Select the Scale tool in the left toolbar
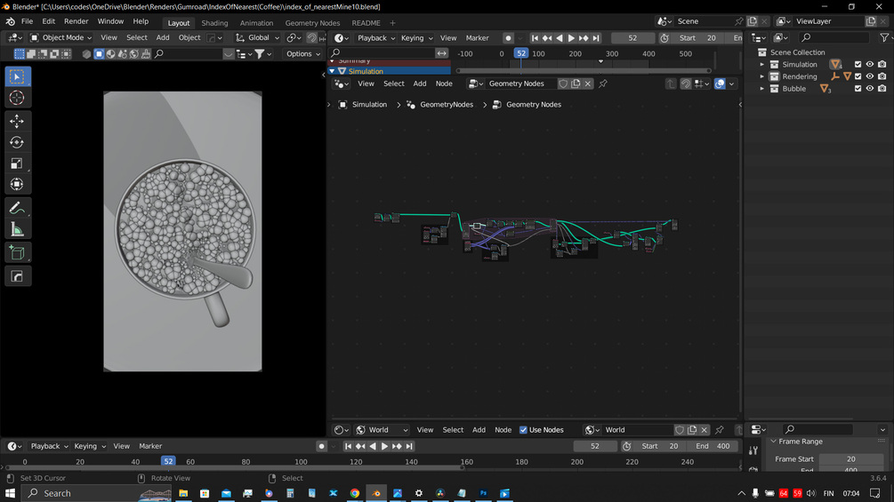 (17, 163)
